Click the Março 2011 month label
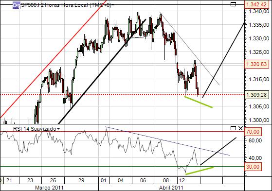The image size is (272, 191). tap(49, 188)
